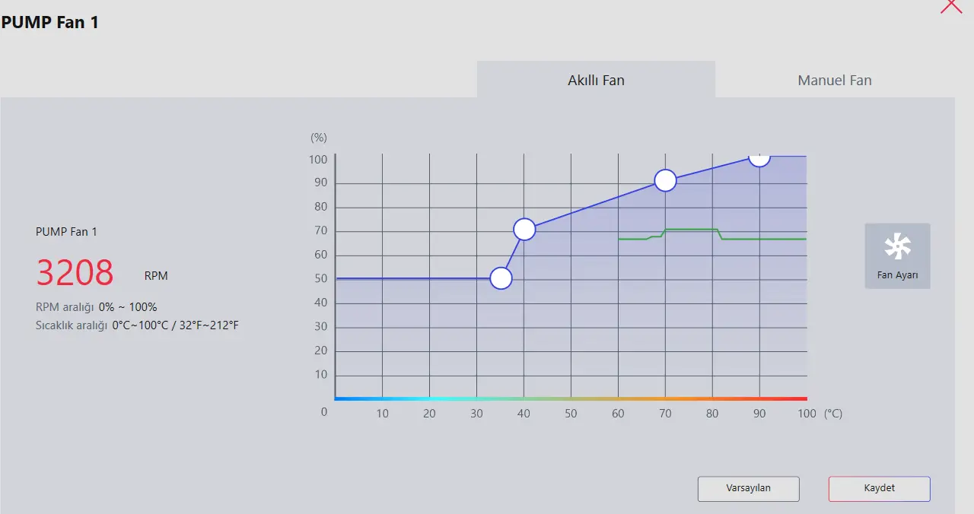Click the Varsayılan button to restore defaults
The image size is (974, 514).
[748, 488]
